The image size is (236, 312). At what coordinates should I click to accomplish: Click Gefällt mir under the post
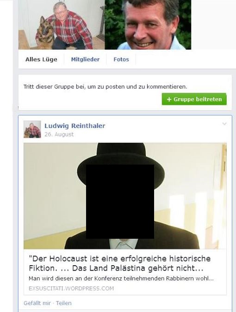point(37,303)
